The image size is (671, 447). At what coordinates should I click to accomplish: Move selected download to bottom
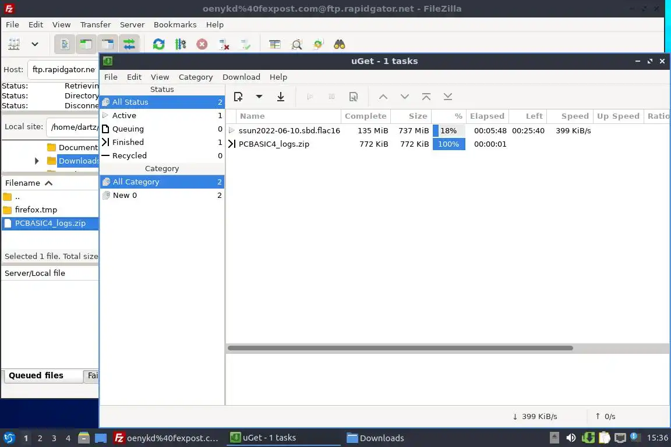[447, 97]
